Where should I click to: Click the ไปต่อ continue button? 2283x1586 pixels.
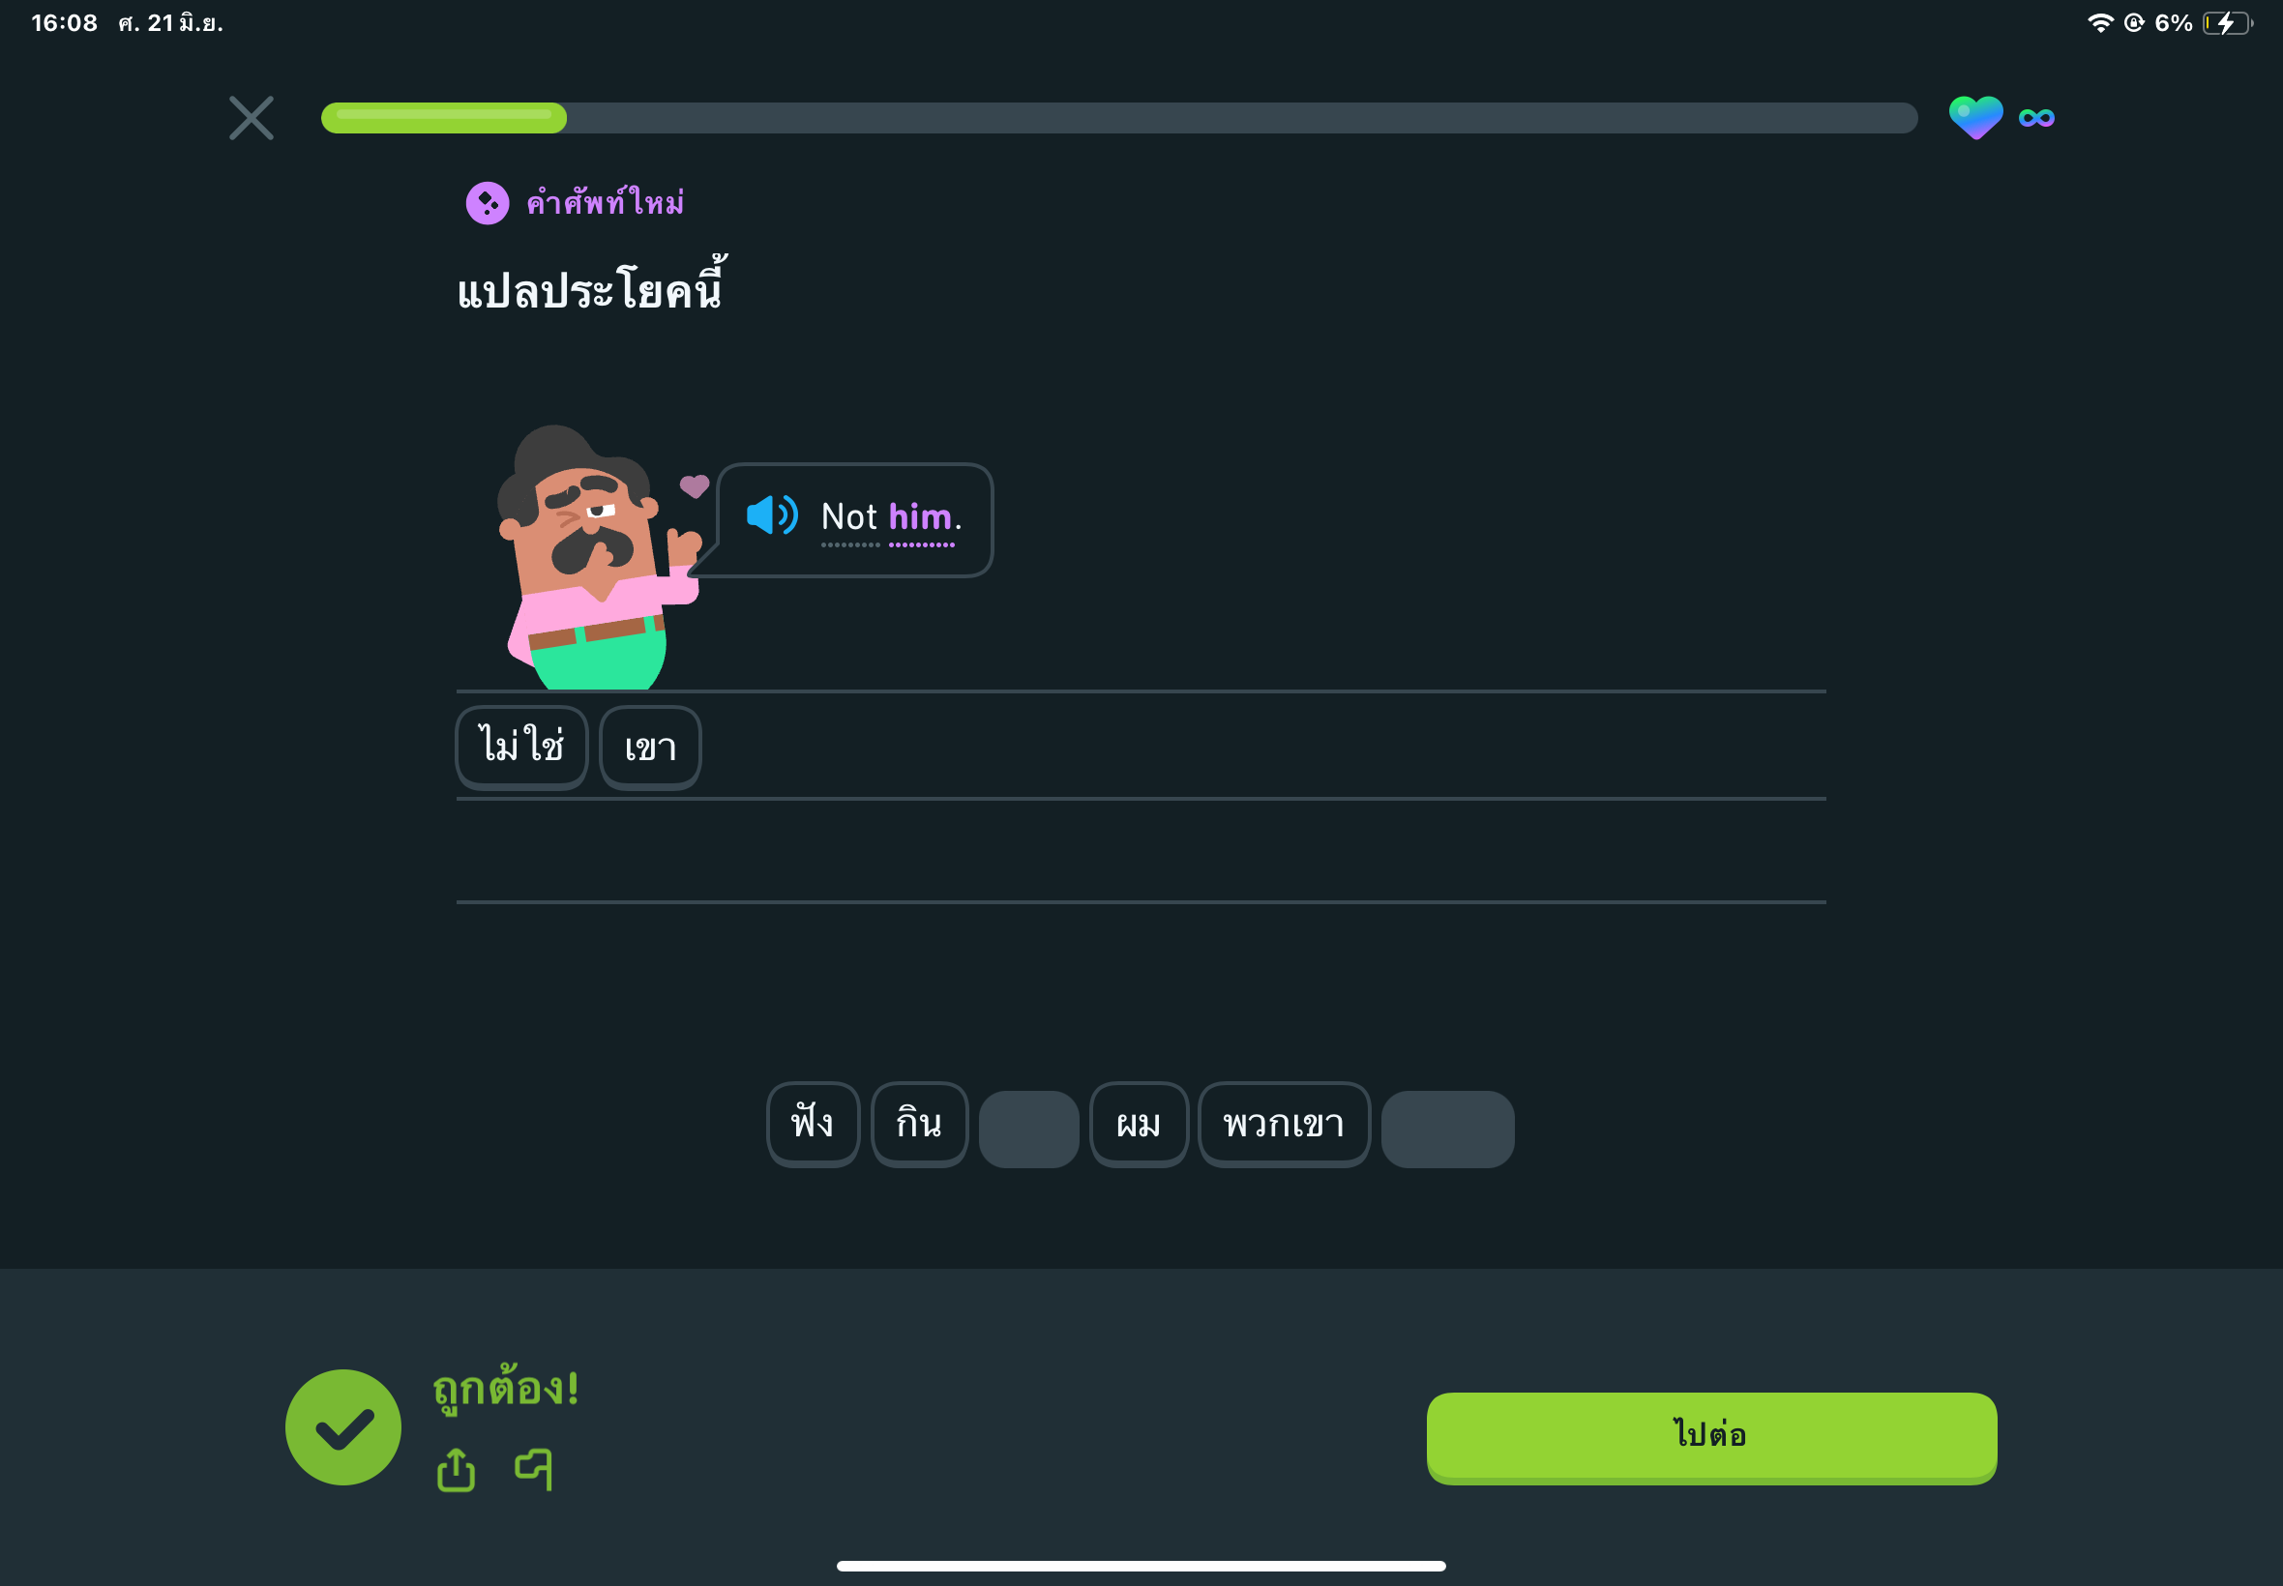click(1711, 1437)
